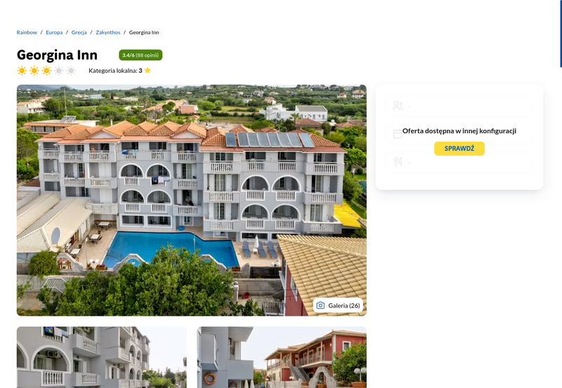Open the red building thumbnail photo
This screenshot has width=562, height=388.
[282, 357]
